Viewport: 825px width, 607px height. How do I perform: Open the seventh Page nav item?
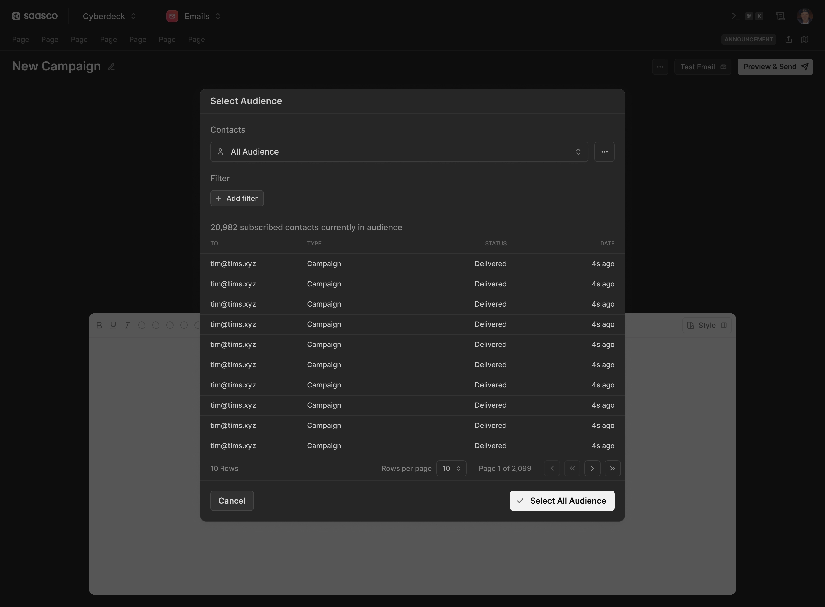tap(196, 40)
